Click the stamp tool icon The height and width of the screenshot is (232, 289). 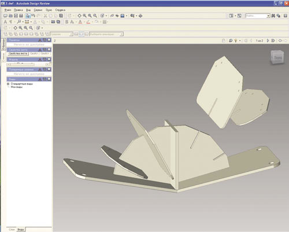click(x=35, y=22)
